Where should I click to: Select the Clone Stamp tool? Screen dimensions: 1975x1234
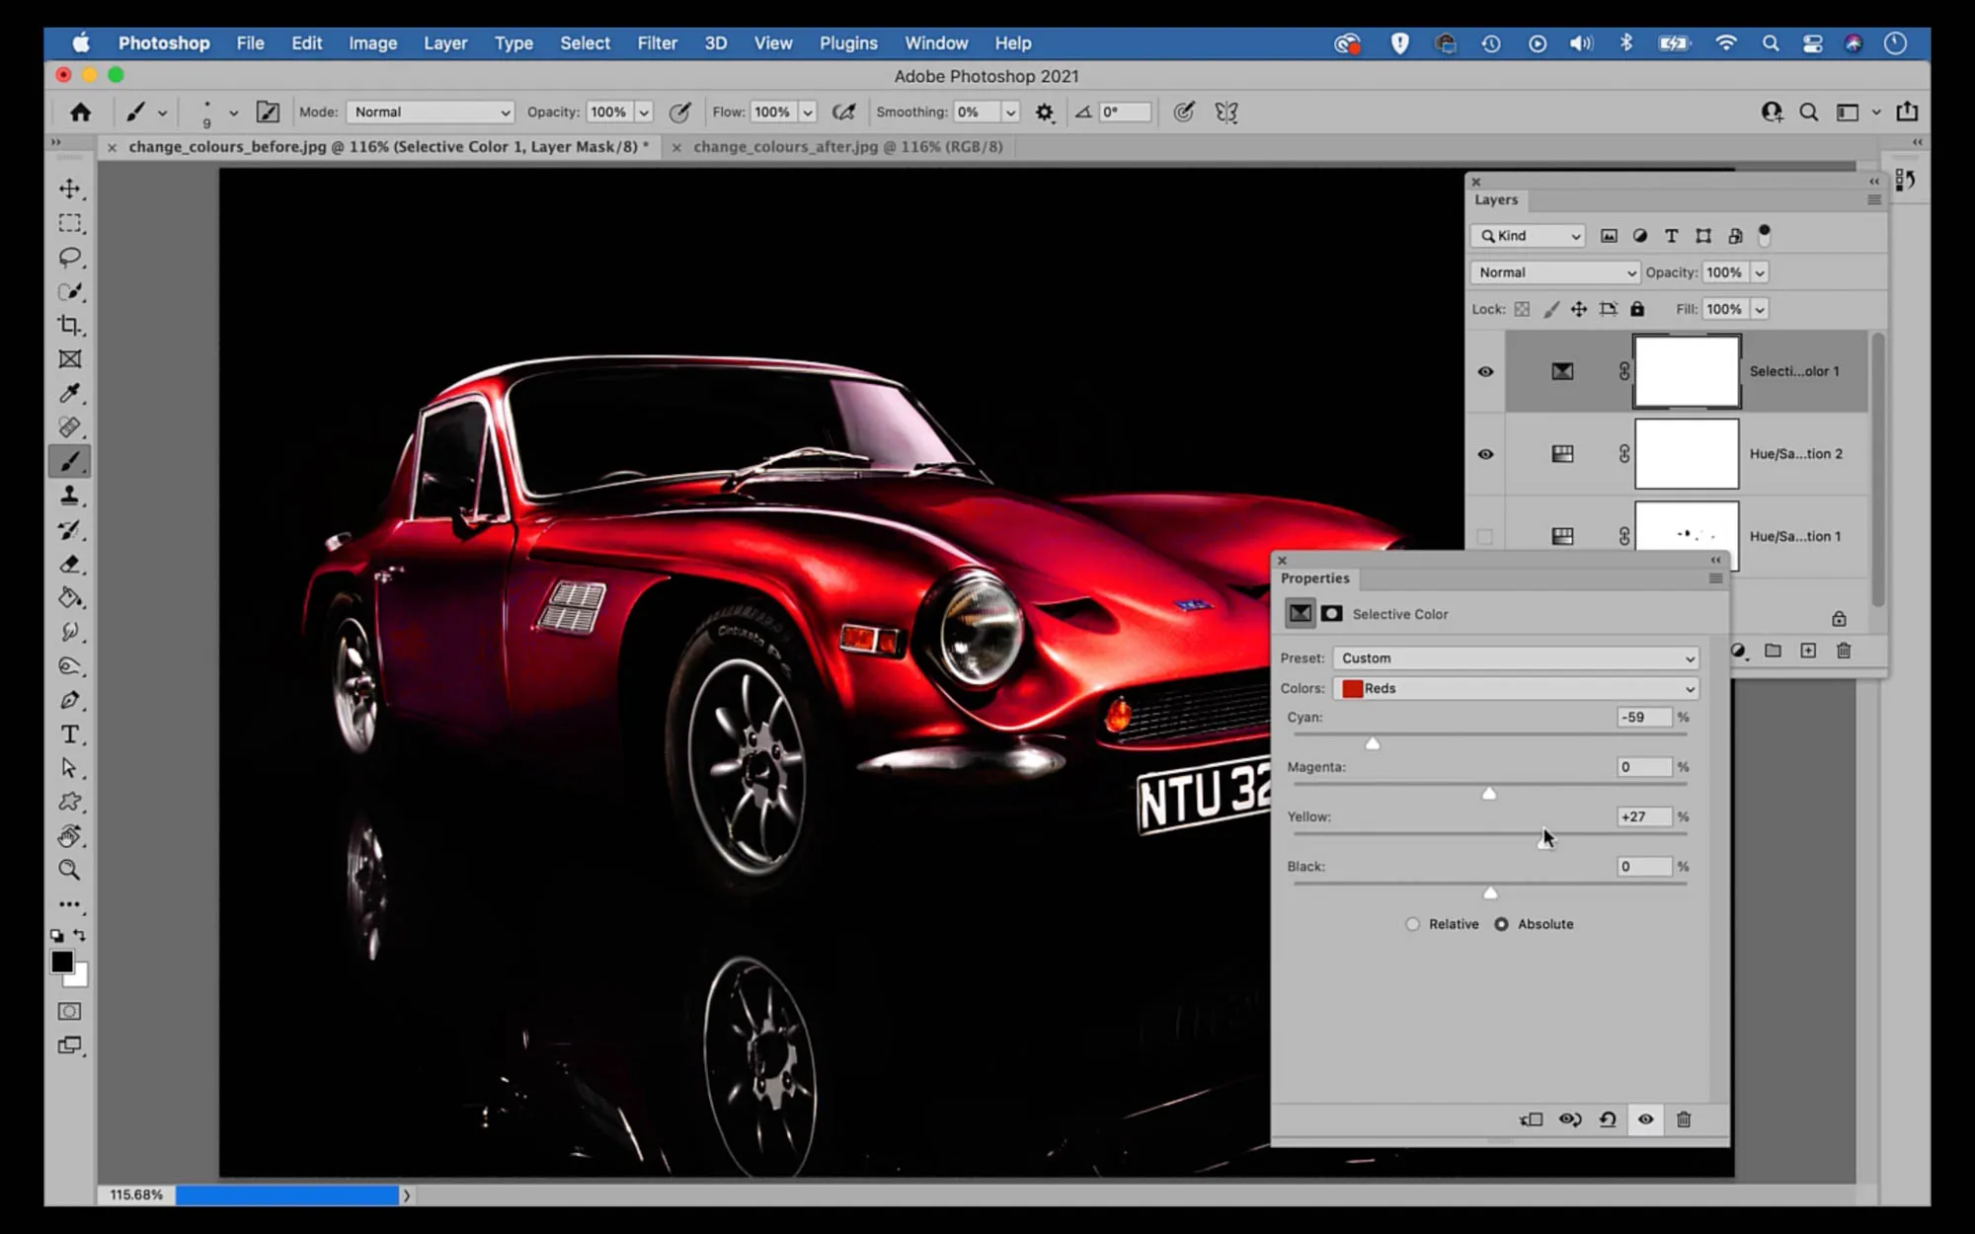point(69,496)
